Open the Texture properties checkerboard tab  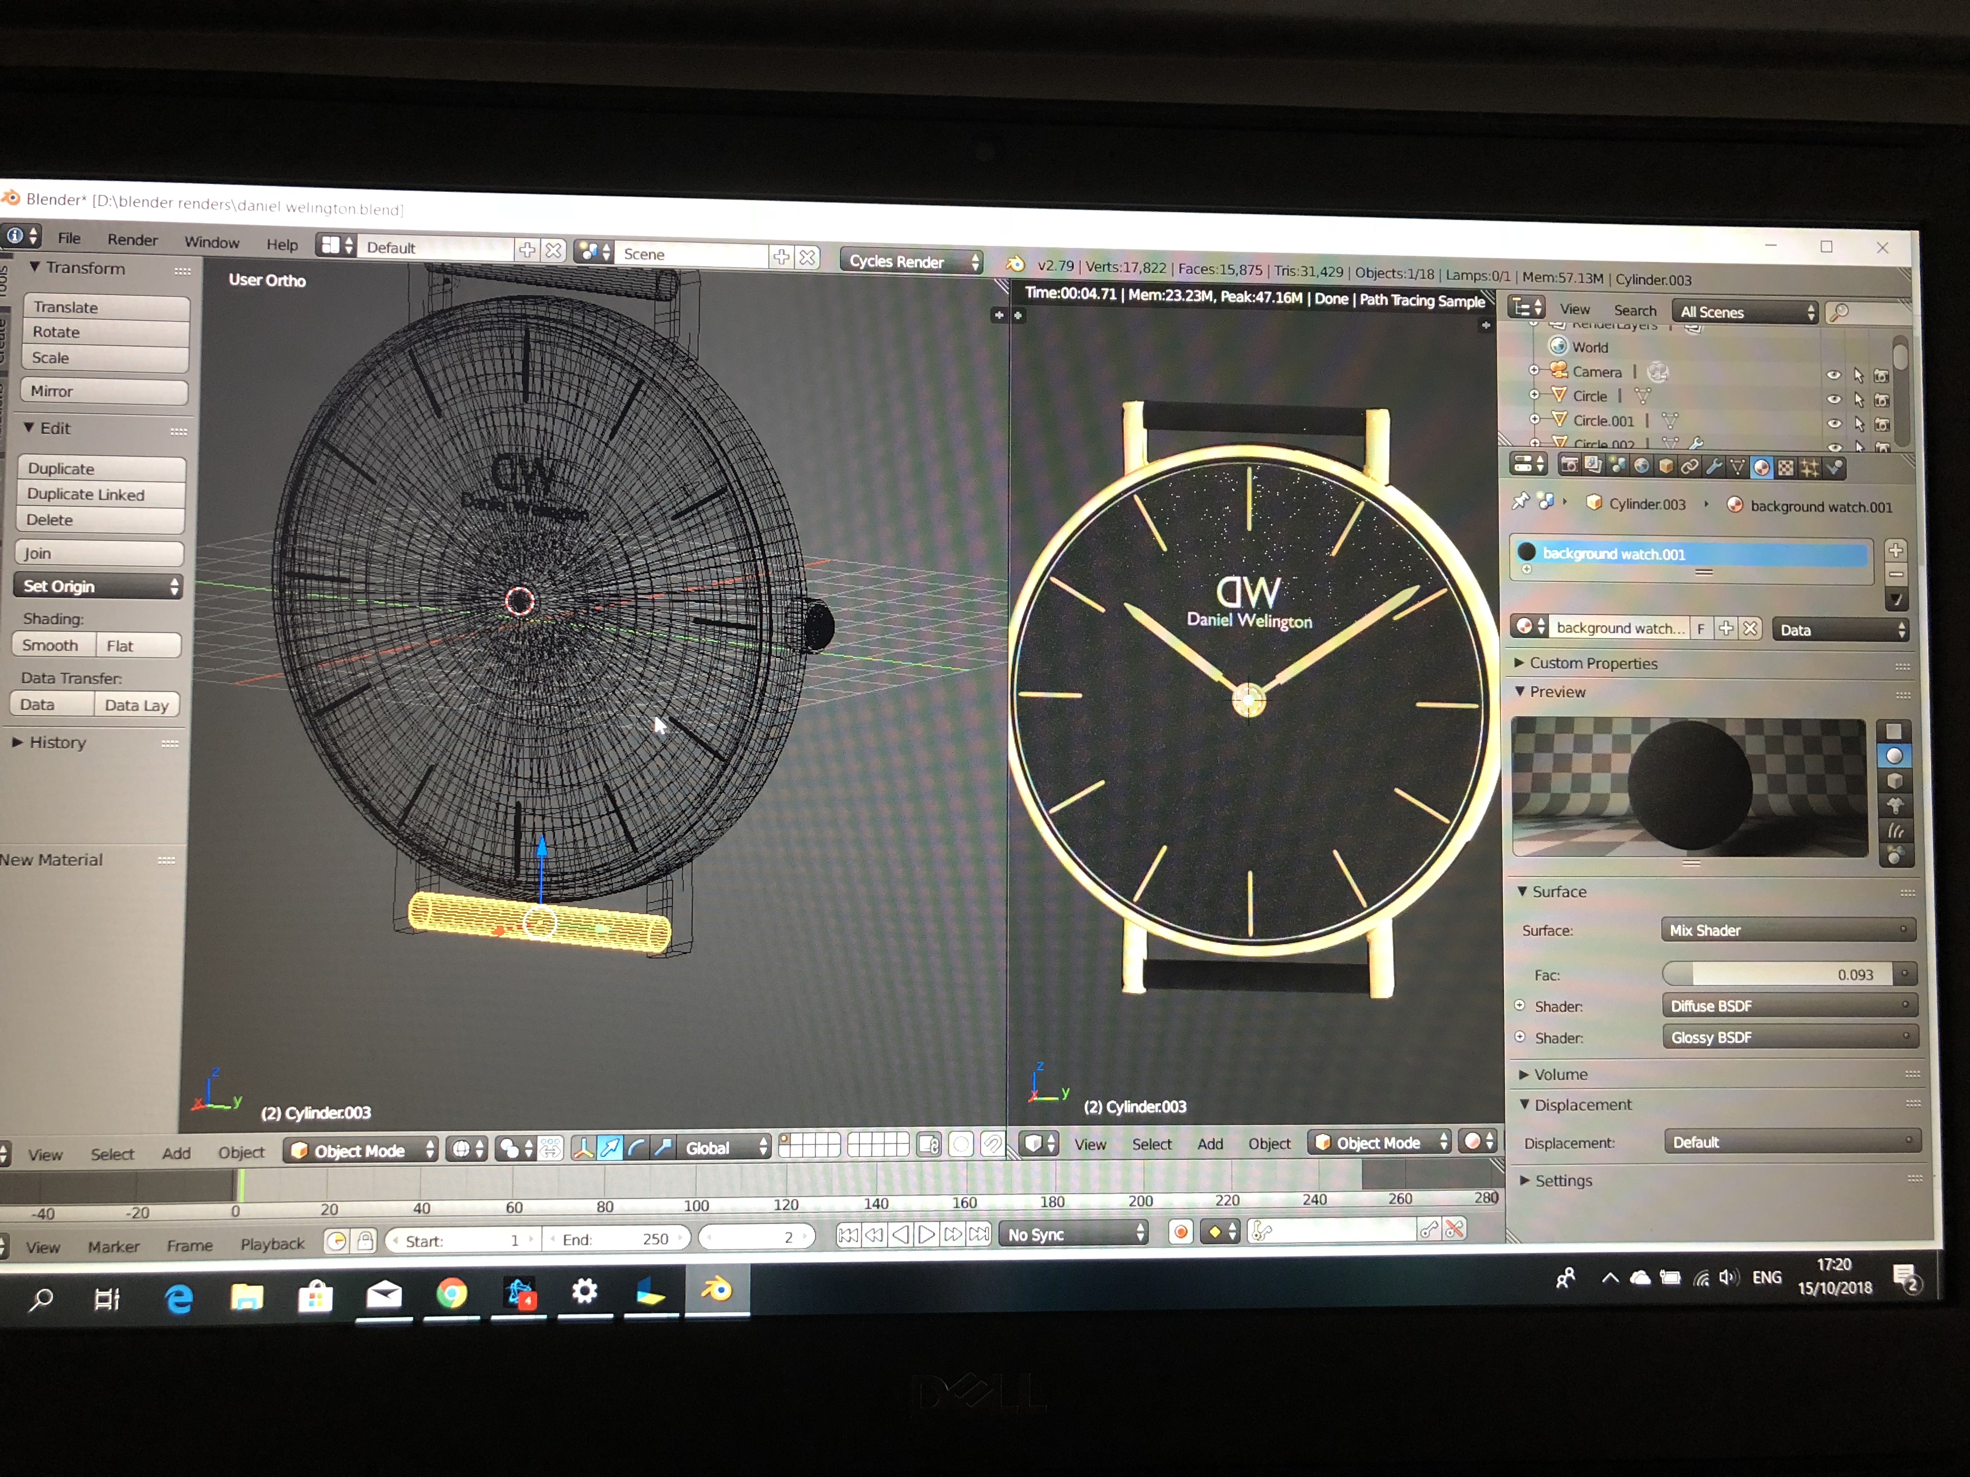point(1786,468)
